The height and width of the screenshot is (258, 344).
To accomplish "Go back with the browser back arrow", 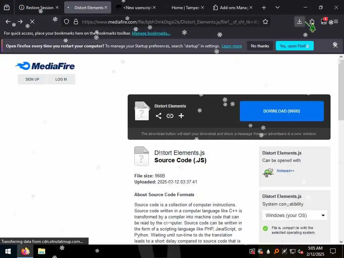I will [x=8, y=21].
